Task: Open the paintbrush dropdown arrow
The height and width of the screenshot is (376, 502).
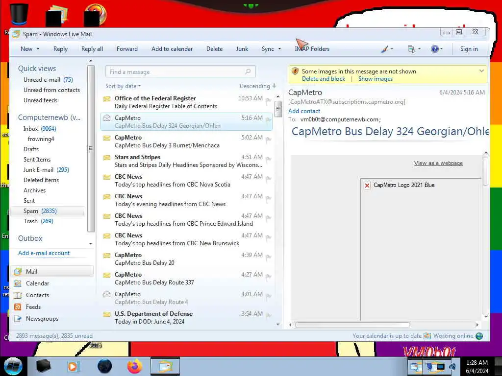Action: 392,49
